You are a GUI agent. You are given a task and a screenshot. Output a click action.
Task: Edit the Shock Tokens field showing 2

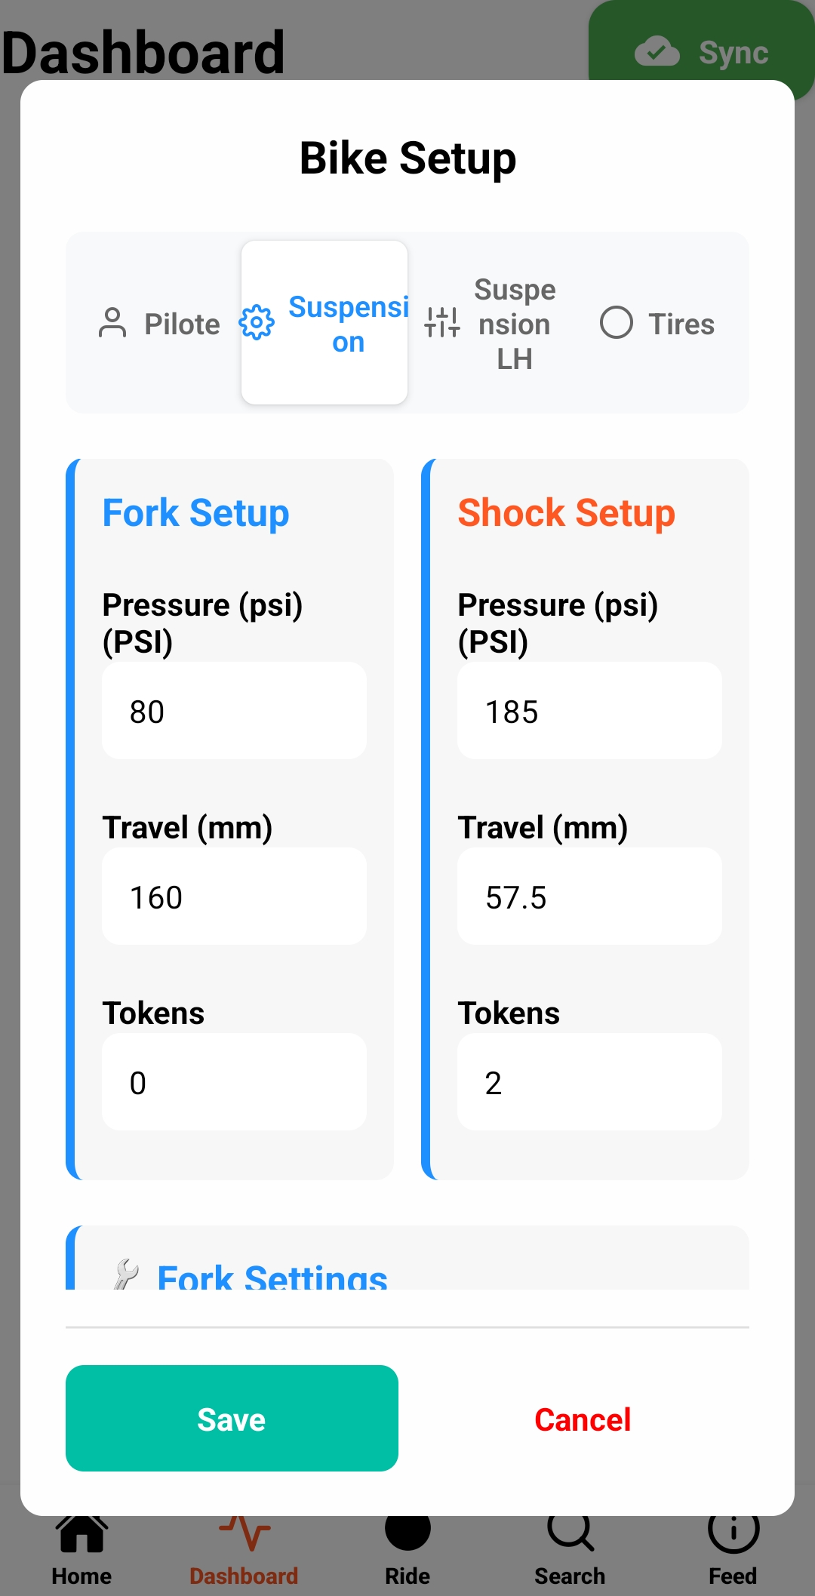[589, 1082]
